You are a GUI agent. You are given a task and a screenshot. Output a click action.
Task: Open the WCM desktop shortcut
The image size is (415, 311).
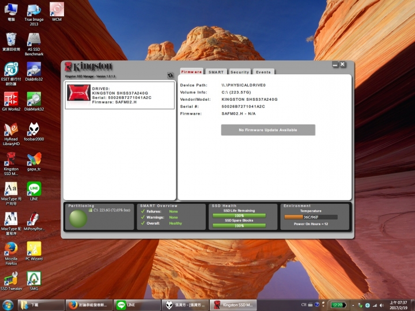click(56, 12)
